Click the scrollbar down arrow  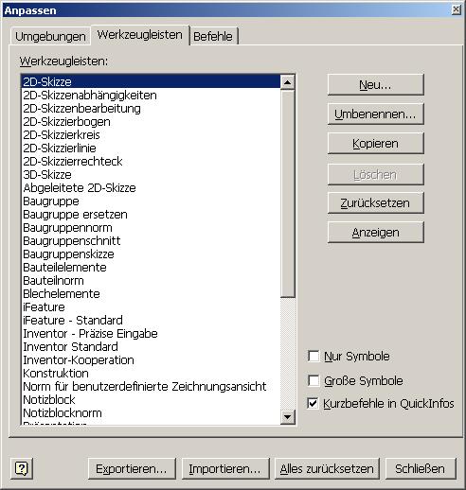tap(287, 416)
